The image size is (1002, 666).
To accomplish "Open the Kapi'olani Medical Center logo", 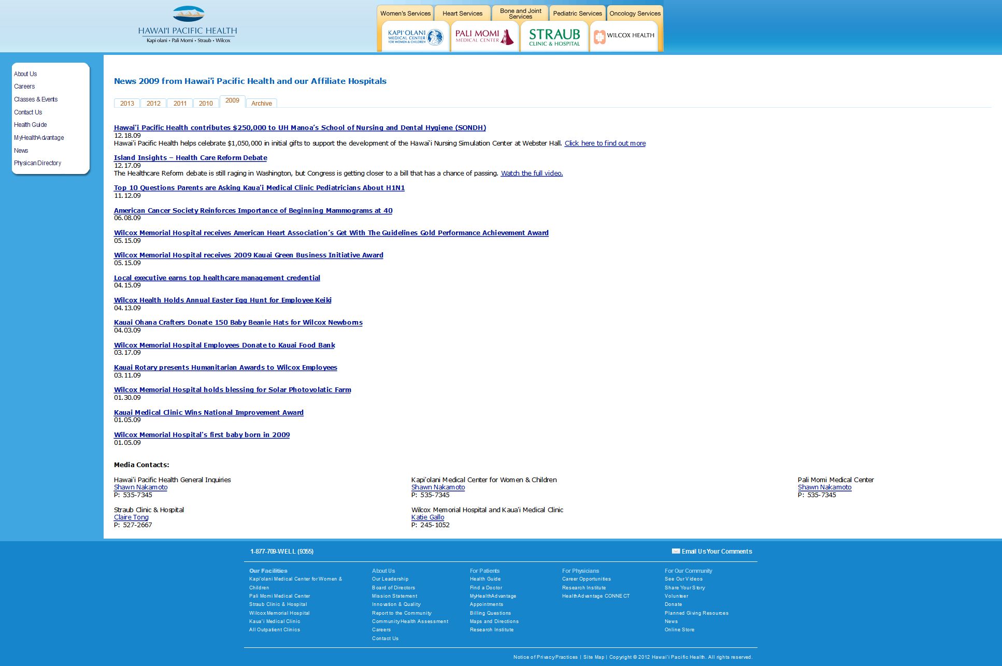I will 415,37.
